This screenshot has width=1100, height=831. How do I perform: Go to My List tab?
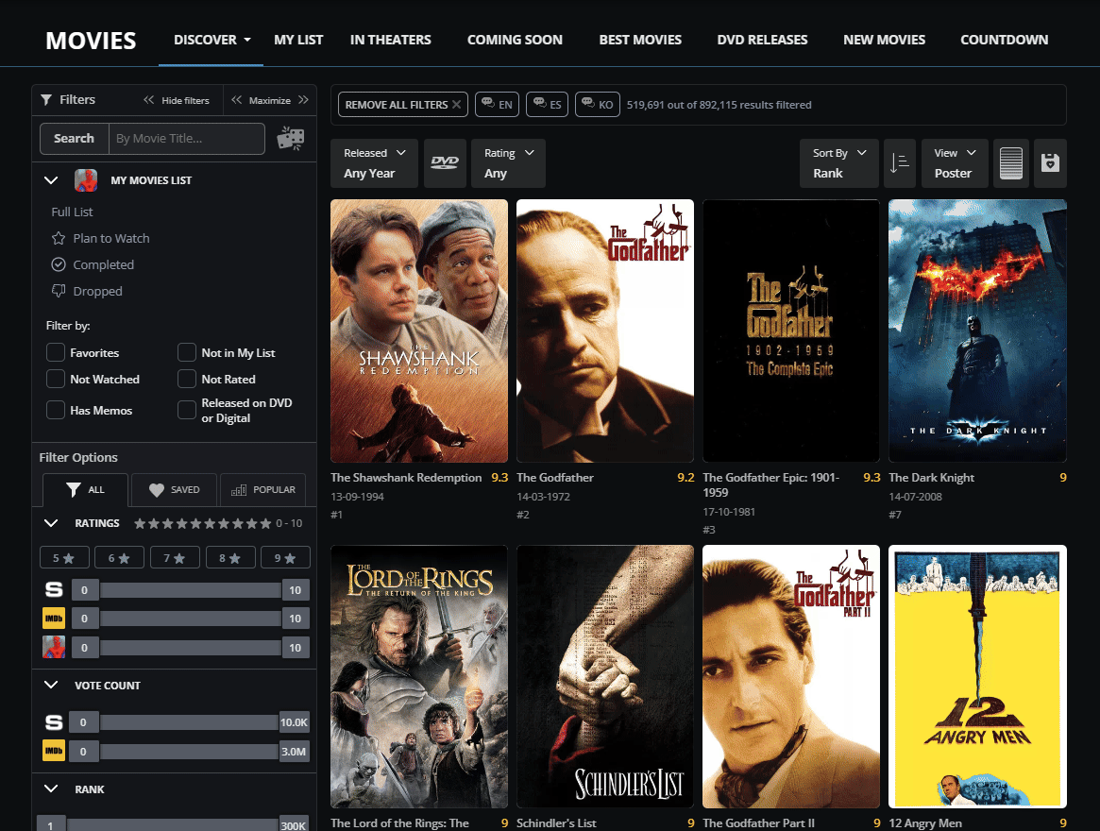click(298, 40)
